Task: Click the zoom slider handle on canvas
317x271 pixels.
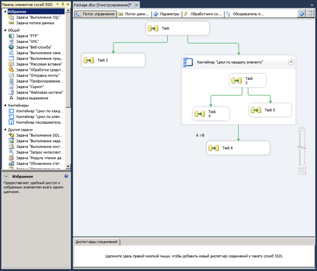Action: tap(301, 148)
